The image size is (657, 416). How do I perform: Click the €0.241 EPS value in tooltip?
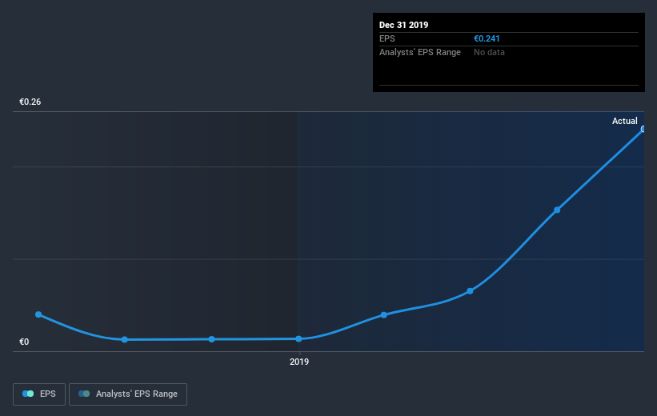tap(487, 38)
